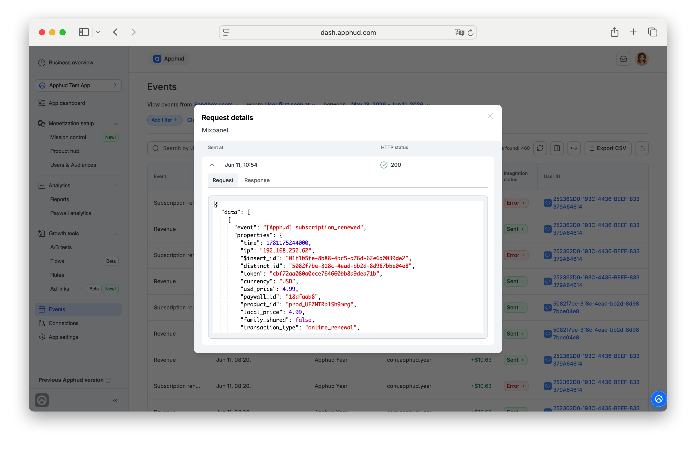Click the Add filter button
The image size is (696, 450).
[x=164, y=120]
